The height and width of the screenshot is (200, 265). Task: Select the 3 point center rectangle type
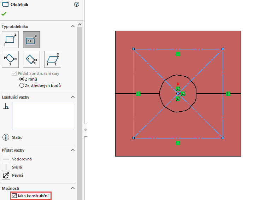point(31,59)
